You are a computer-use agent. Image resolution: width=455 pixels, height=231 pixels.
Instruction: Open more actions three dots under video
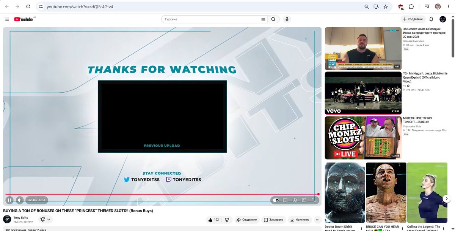(318, 220)
